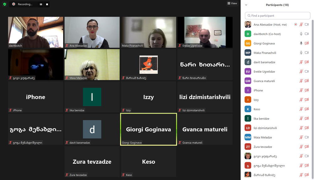Open the View layout menu
This screenshot has width=314, height=180.
tap(232, 3)
